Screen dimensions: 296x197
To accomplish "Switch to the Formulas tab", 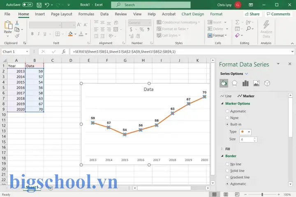I will point(86,14).
